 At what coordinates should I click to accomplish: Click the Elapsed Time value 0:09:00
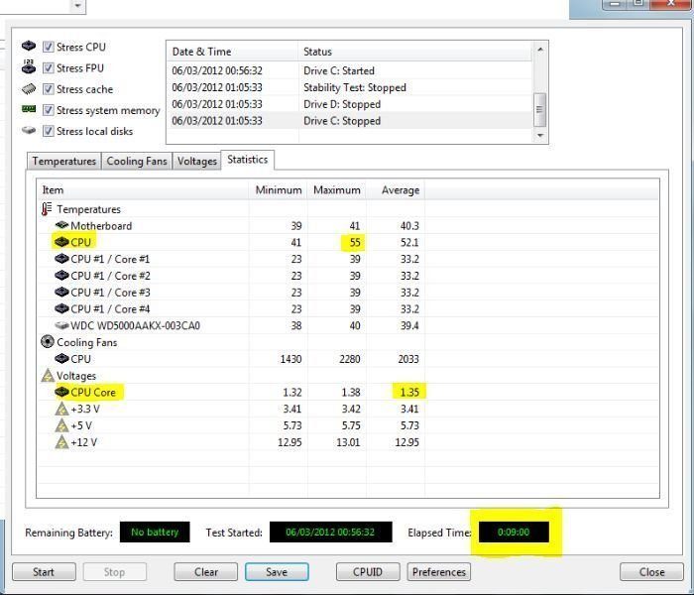(x=514, y=533)
